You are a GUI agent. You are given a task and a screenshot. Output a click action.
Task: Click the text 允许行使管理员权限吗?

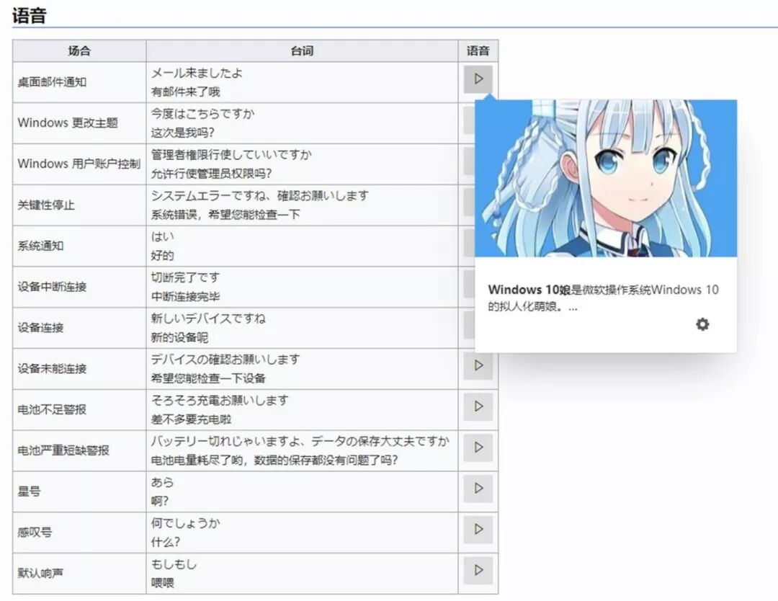211,174
